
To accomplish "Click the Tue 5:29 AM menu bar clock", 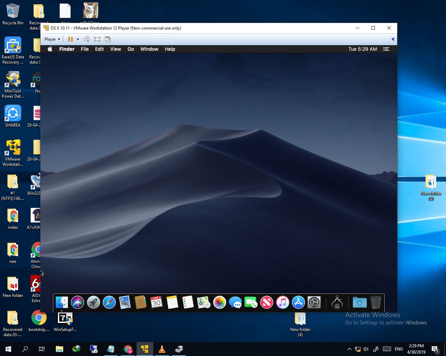I will pyautogui.click(x=363, y=49).
